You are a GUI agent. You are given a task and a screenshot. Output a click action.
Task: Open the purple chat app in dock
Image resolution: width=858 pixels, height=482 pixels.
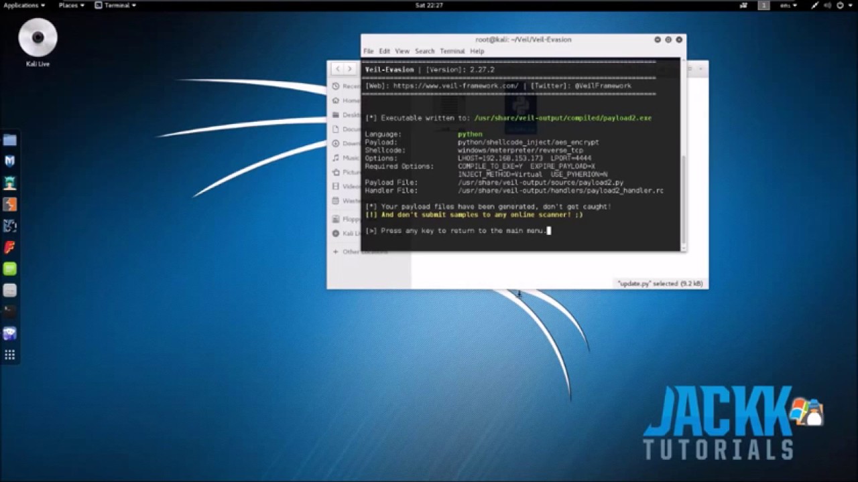(x=9, y=333)
